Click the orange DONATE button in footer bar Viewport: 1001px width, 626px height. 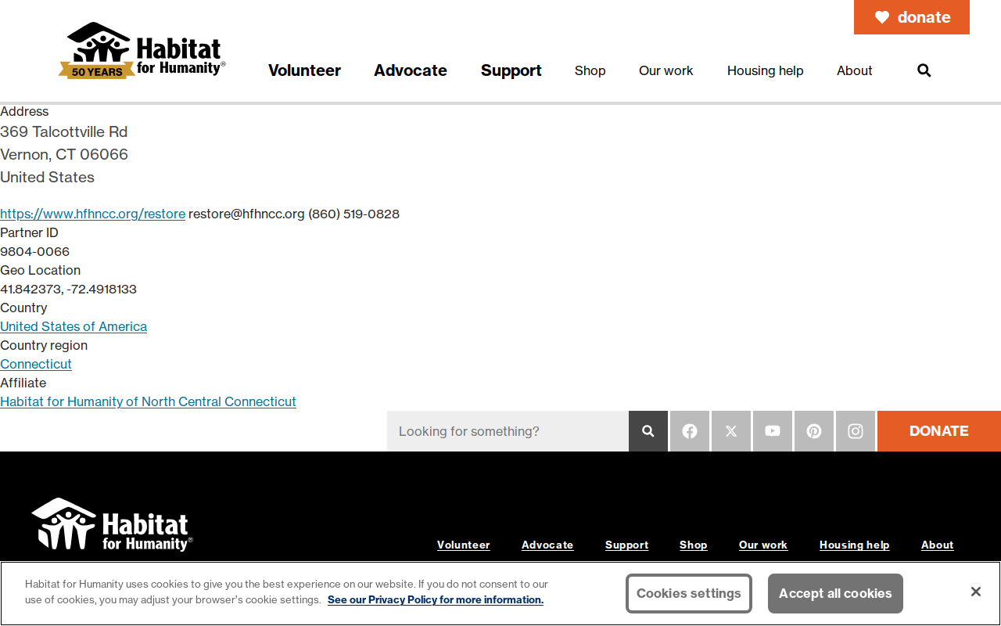[x=939, y=431]
